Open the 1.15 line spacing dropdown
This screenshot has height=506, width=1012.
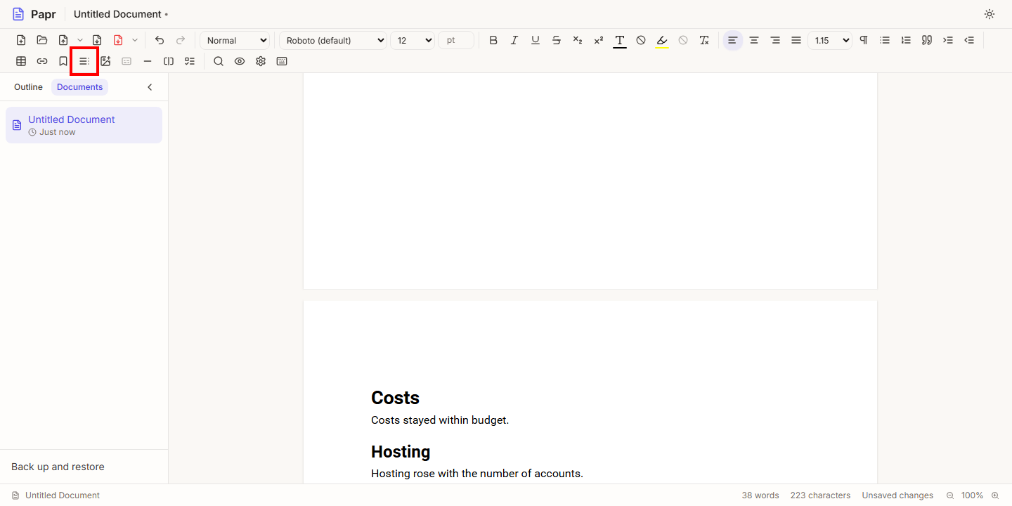830,40
